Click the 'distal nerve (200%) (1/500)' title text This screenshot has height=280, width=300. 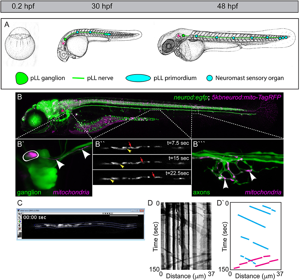click(30, 211)
